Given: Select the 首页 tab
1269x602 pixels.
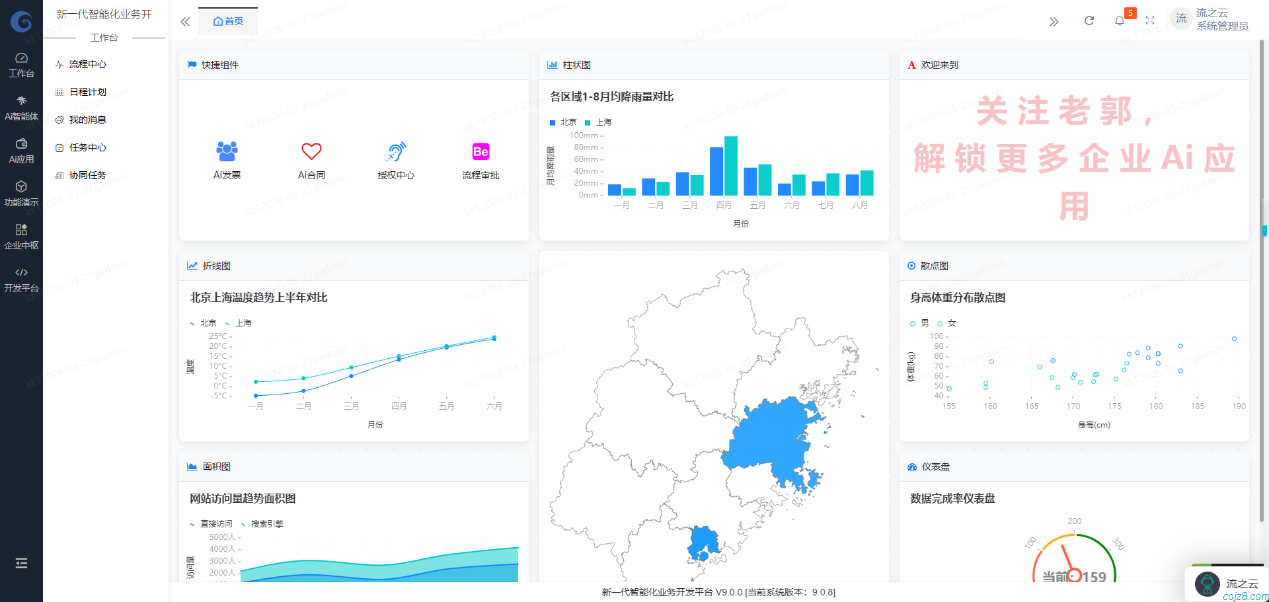Looking at the screenshot, I should pos(228,21).
